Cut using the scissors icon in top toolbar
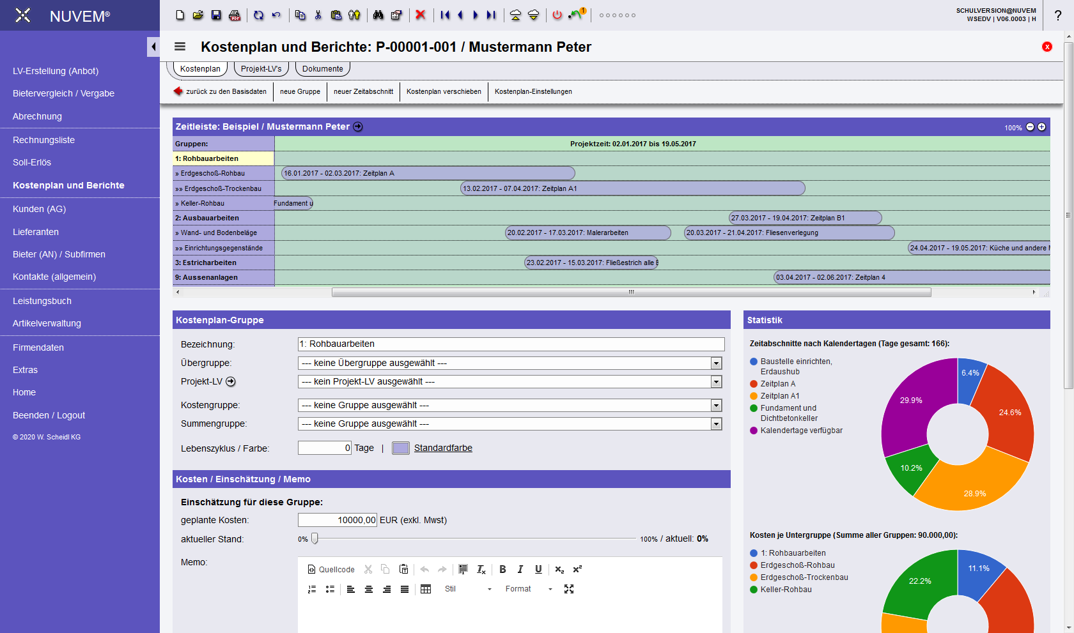 tap(318, 15)
